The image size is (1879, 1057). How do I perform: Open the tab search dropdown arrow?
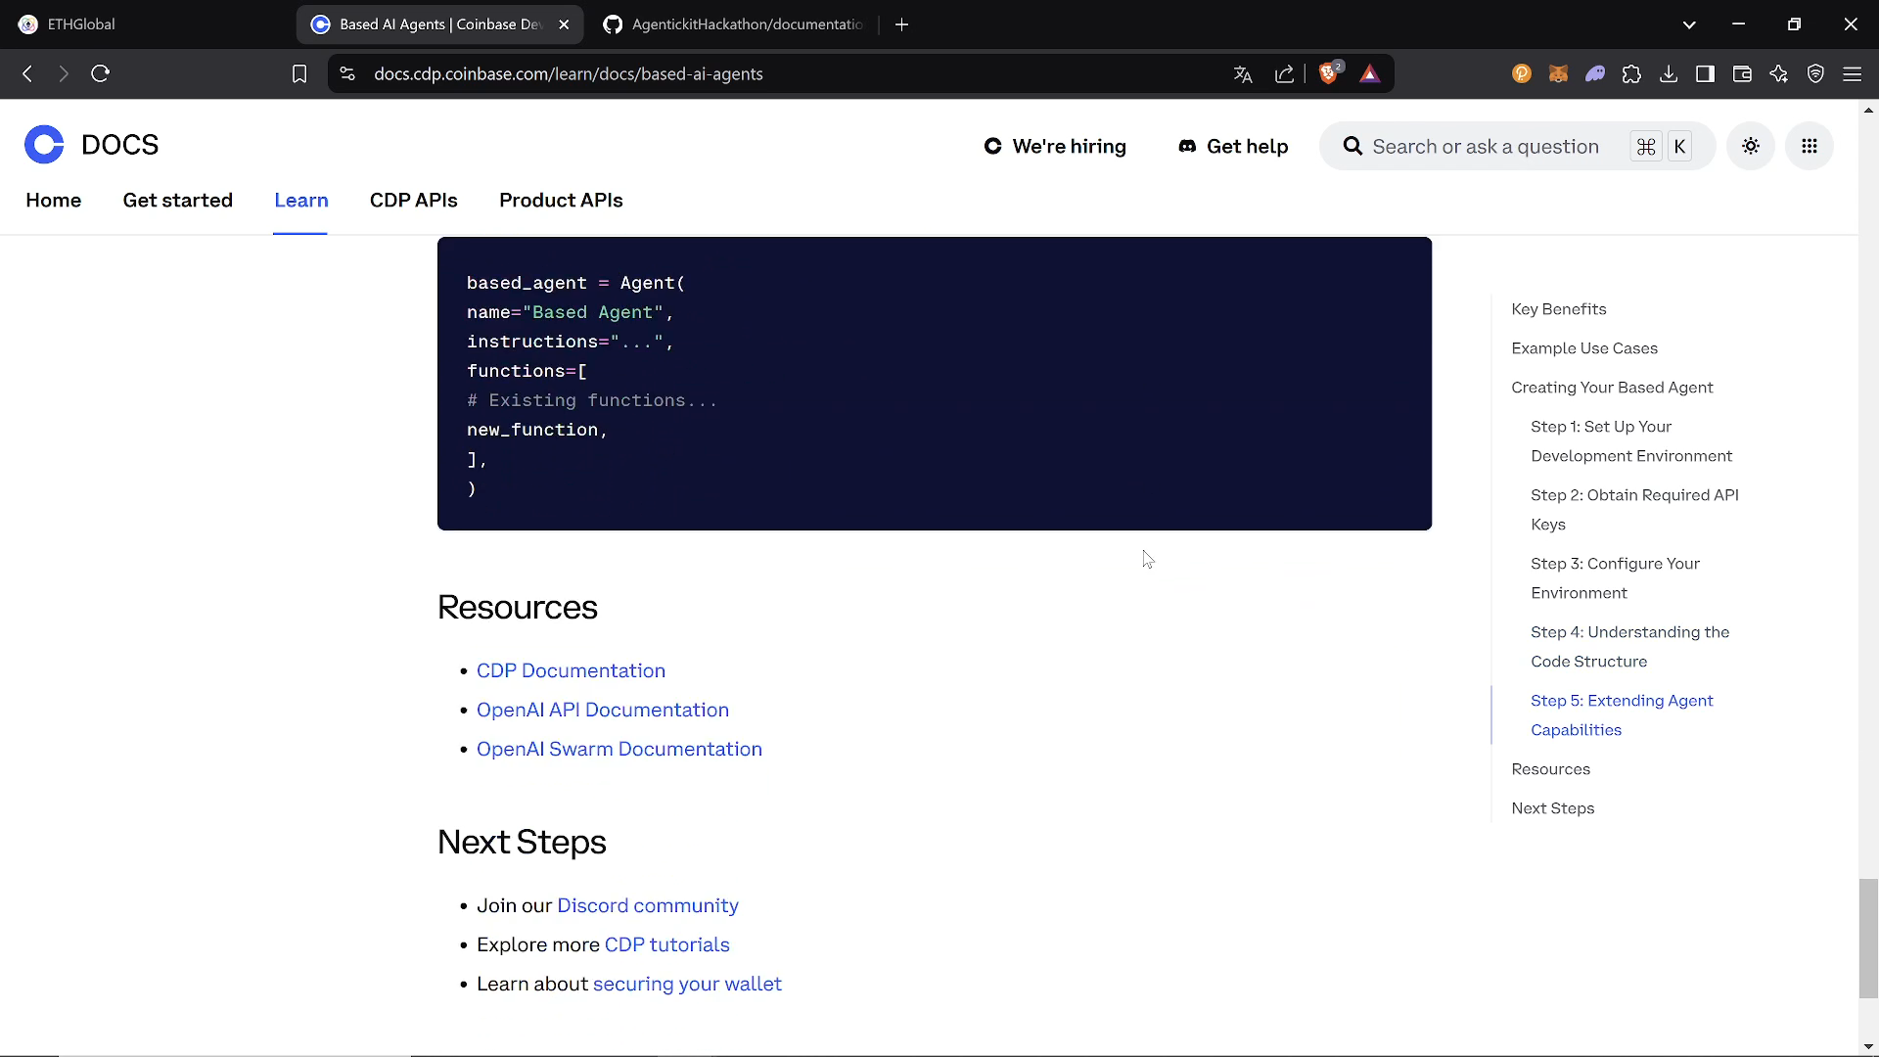(x=1689, y=24)
